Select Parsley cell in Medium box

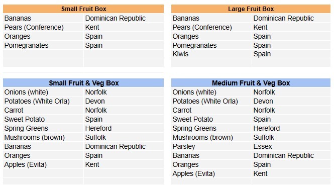click(x=211, y=146)
